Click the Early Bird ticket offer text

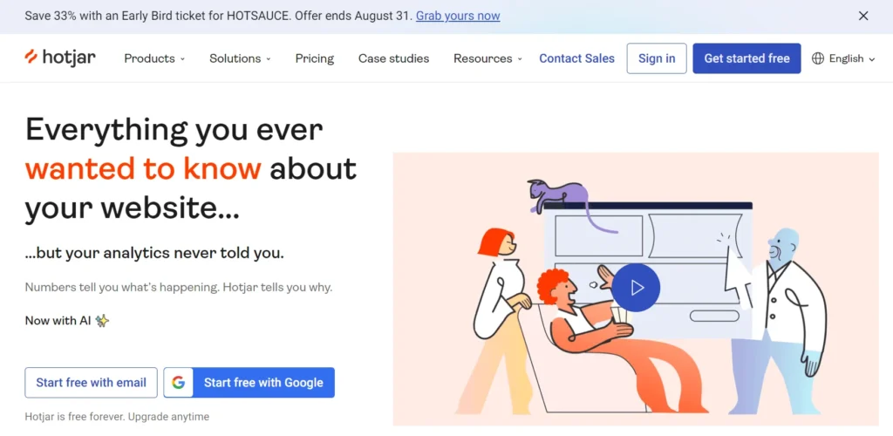coord(218,16)
